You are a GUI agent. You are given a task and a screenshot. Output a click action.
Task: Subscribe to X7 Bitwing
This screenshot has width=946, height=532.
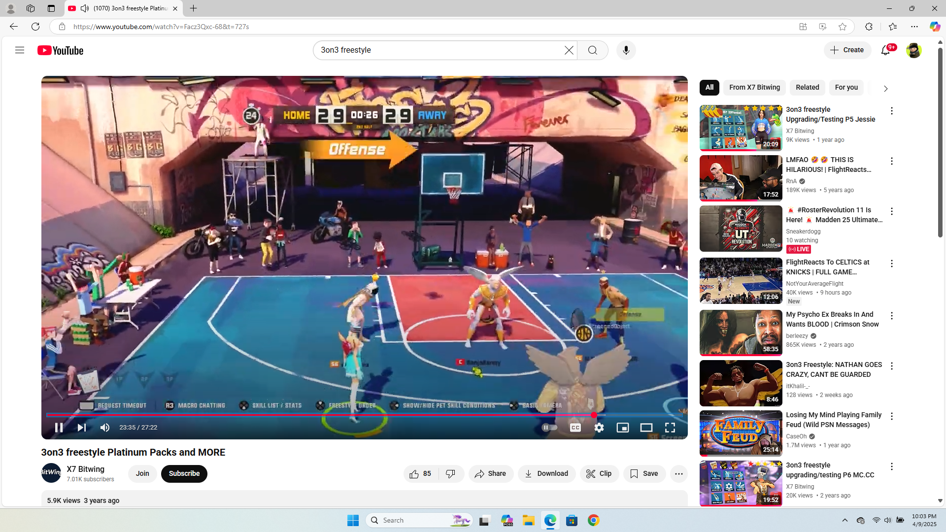point(184,474)
